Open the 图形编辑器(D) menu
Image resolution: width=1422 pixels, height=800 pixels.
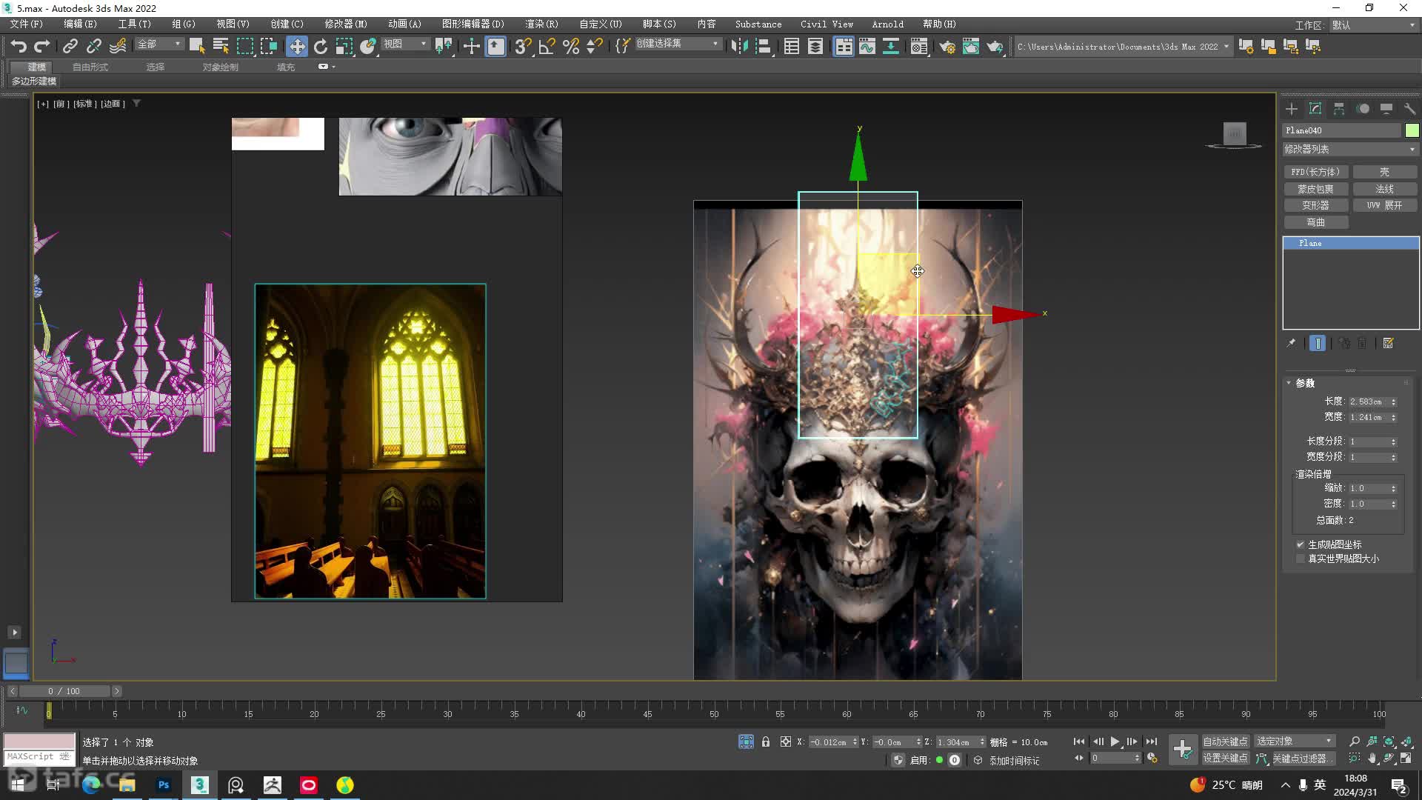[473, 24]
